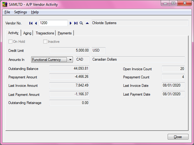Minimize the A/P Vendor Activity window
194x145 pixels.
point(165,3)
